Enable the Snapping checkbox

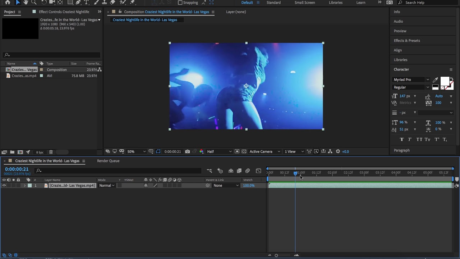pos(180,3)
